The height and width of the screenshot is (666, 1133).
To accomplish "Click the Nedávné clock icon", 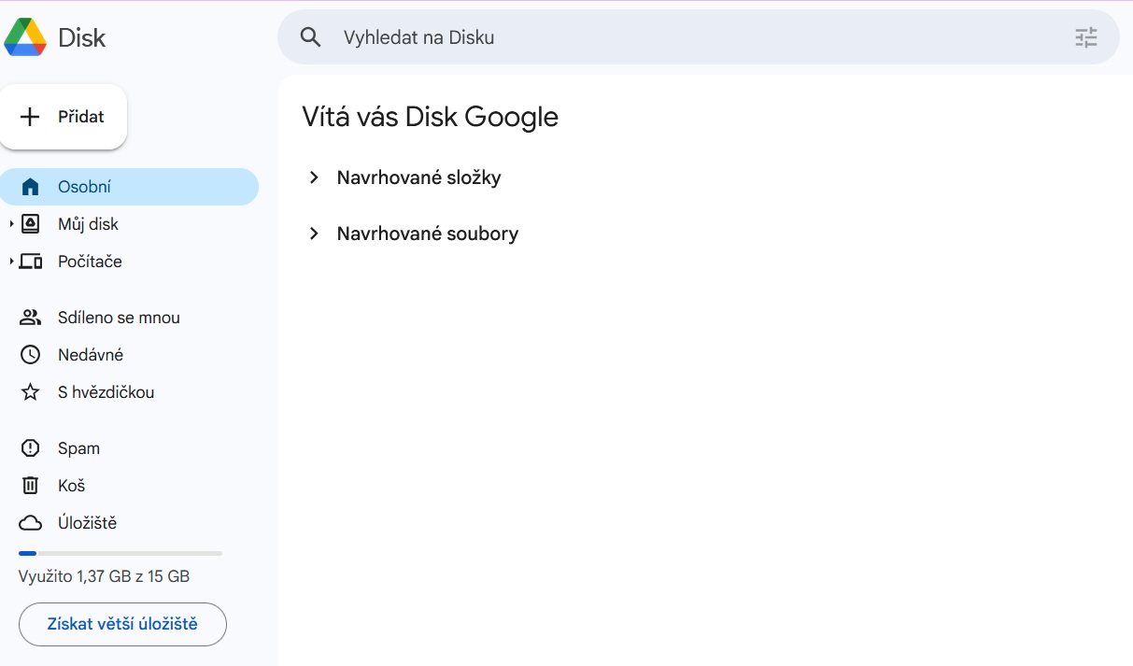I will pyautogui.click(x=31, y=355).
